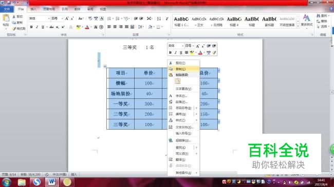334x187 pixels.
Task: Click the Word icon in taskbar
Action: click(x=52, y=182)
